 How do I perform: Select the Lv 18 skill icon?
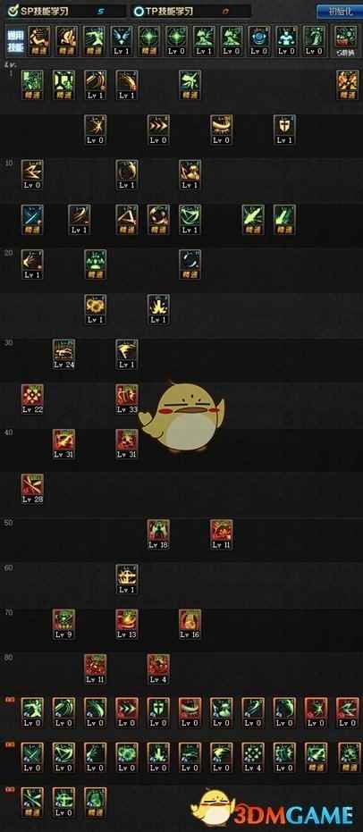click(x=158, y=534)
